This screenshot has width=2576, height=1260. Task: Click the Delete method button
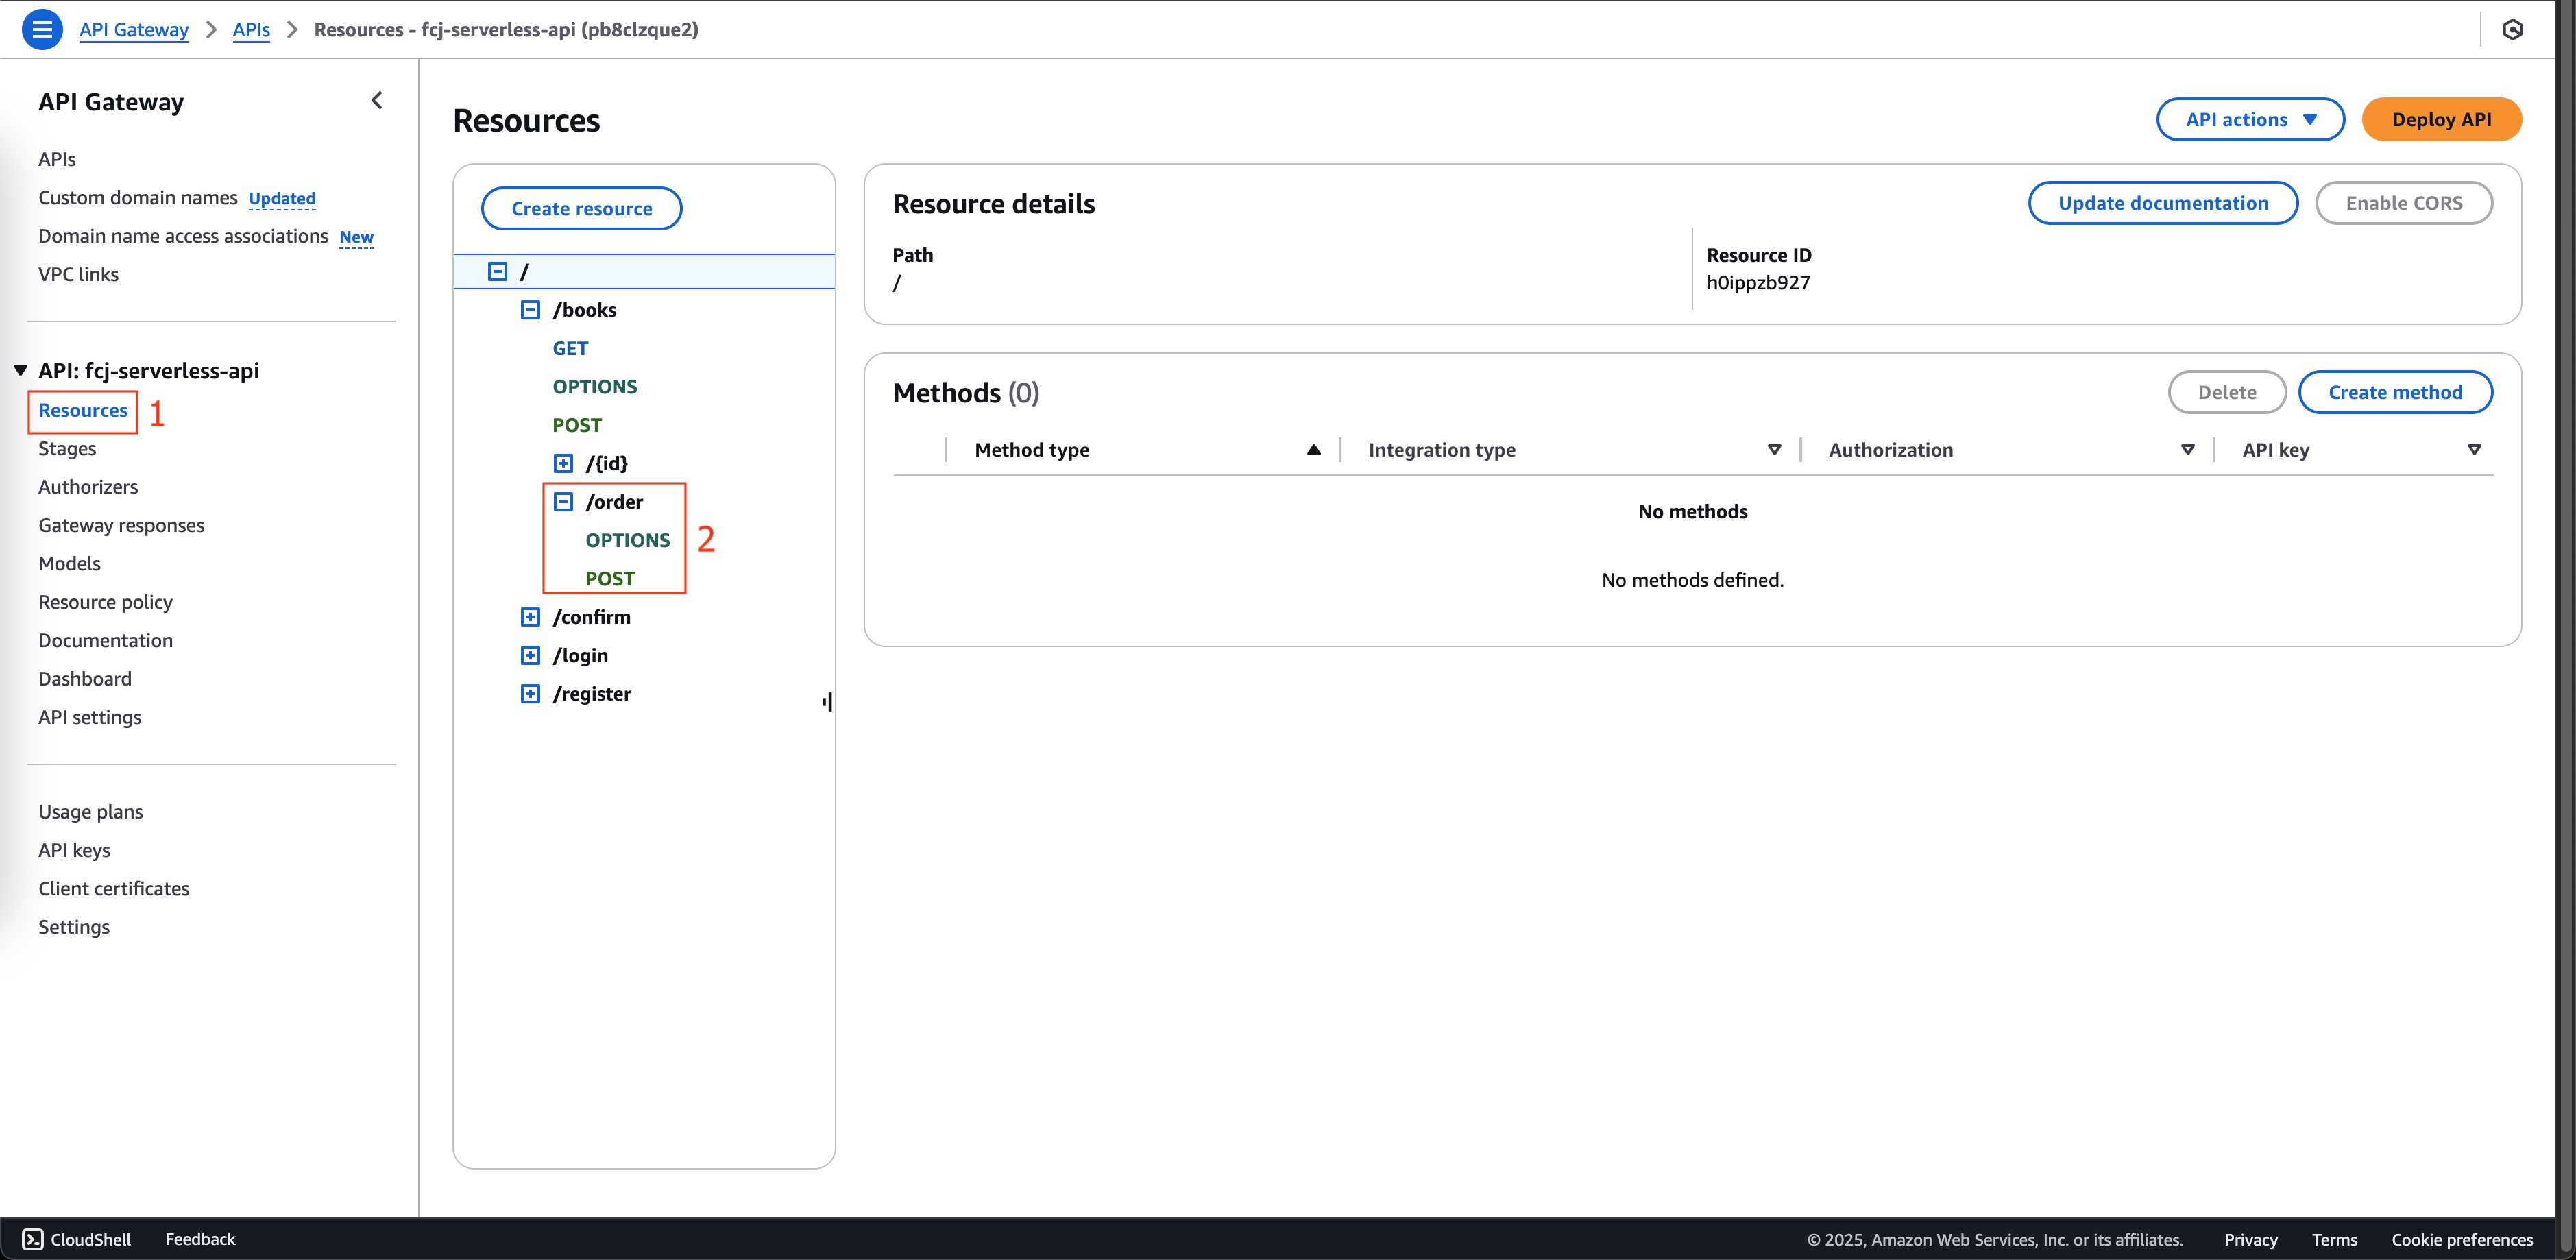point(2227,392)
